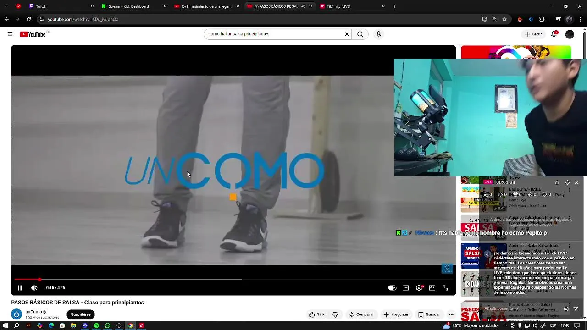Toggle subtitles in the video player
The image size is (587, 330).
tap(405, 288)
